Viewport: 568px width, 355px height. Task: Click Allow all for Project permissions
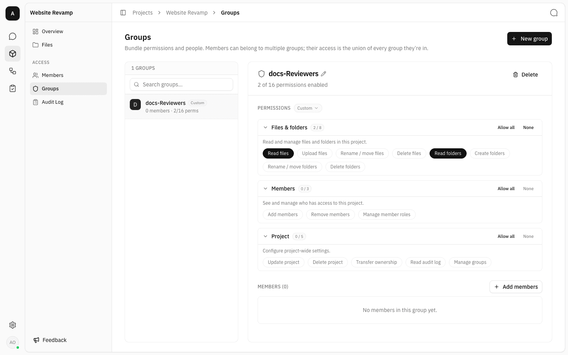click(506, 236)
